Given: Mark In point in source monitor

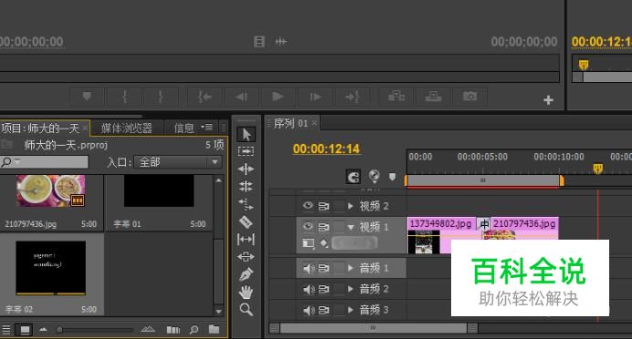Looking at the screenshot, I should [x=124, y=97].
